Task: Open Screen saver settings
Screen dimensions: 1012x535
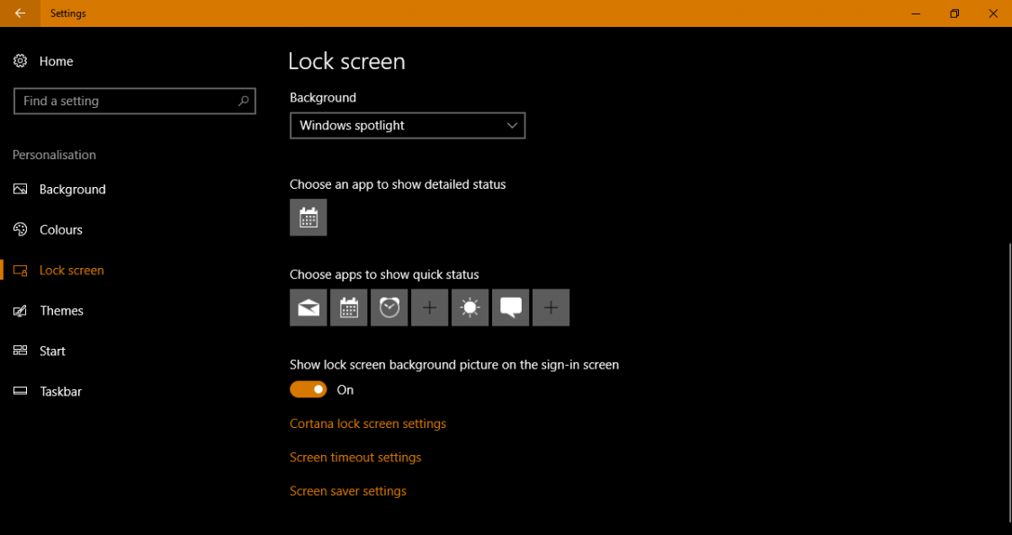Action: [x=348, y=491]
